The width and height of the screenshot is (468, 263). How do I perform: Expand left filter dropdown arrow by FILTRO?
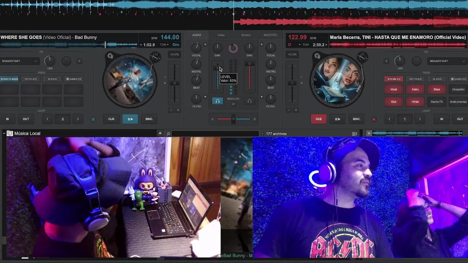click(x=205, y=97)
